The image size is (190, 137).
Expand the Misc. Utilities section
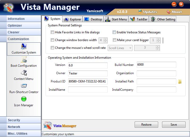point(20,133)
